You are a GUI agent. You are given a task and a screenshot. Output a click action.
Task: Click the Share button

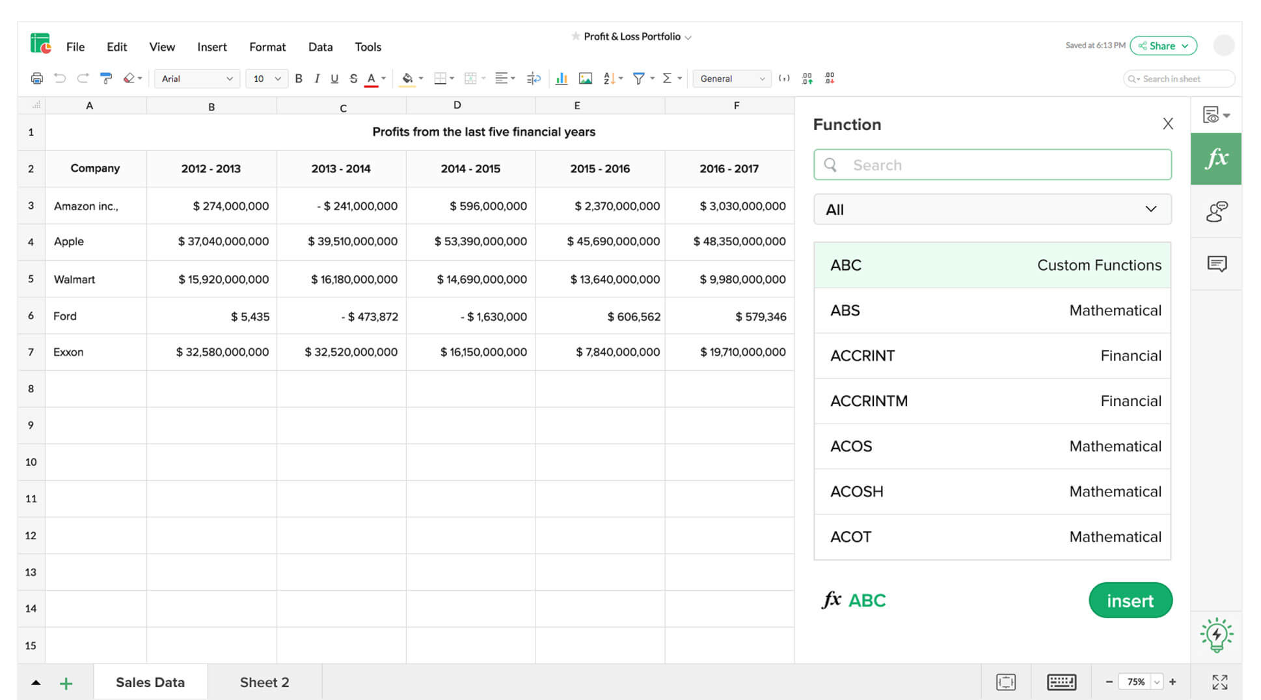1163,46
